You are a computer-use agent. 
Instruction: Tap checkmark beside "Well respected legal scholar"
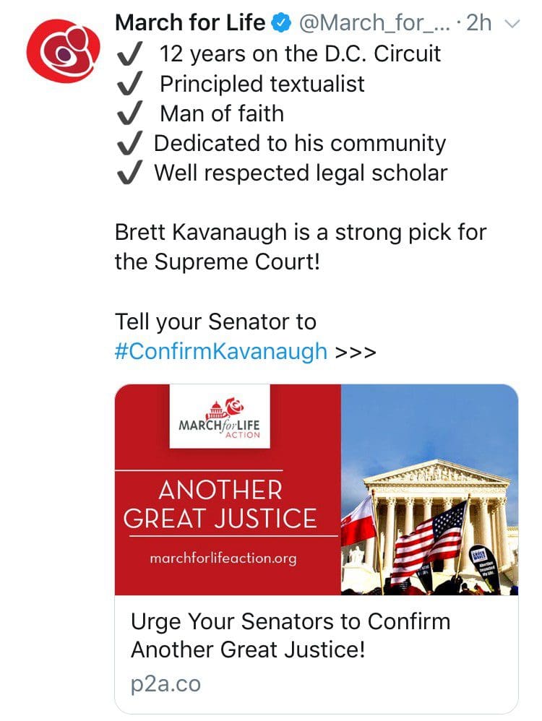click(x=129, y=173)
